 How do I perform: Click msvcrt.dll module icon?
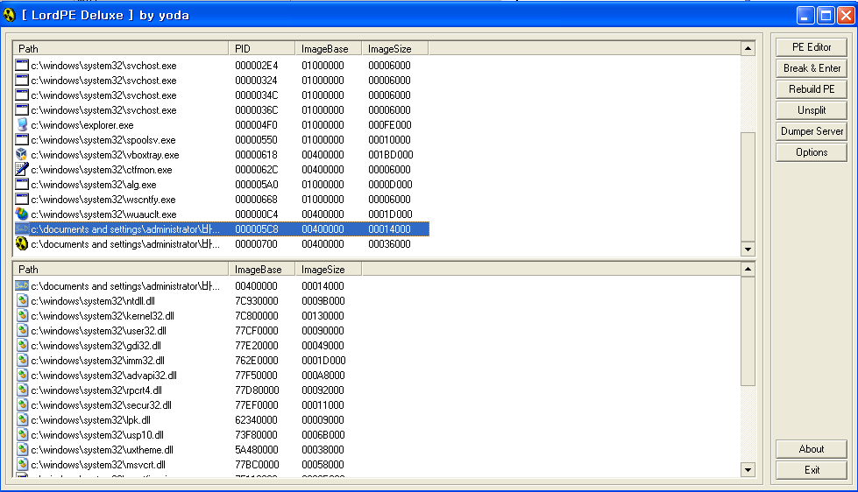click(22, 465)
